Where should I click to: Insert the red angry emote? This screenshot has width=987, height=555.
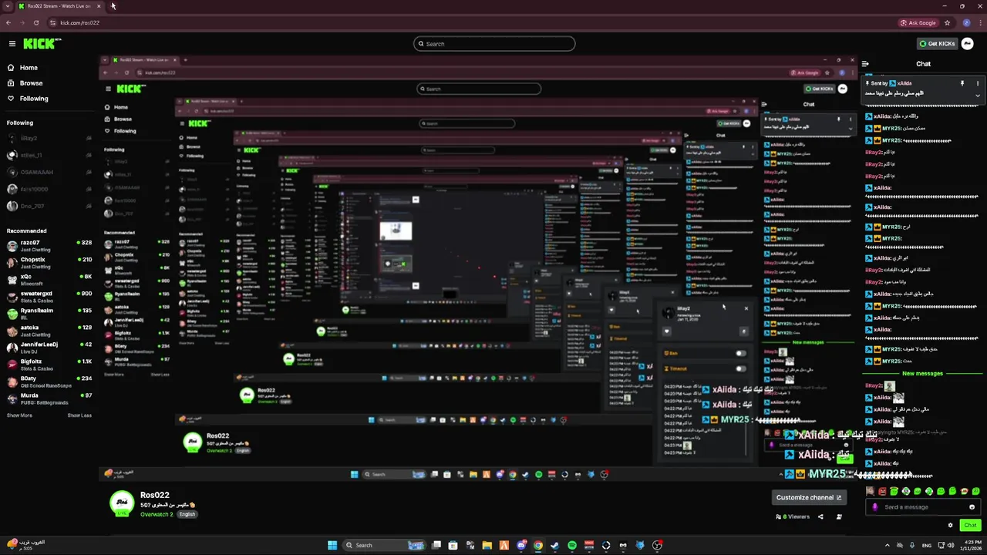coord(882,491)
